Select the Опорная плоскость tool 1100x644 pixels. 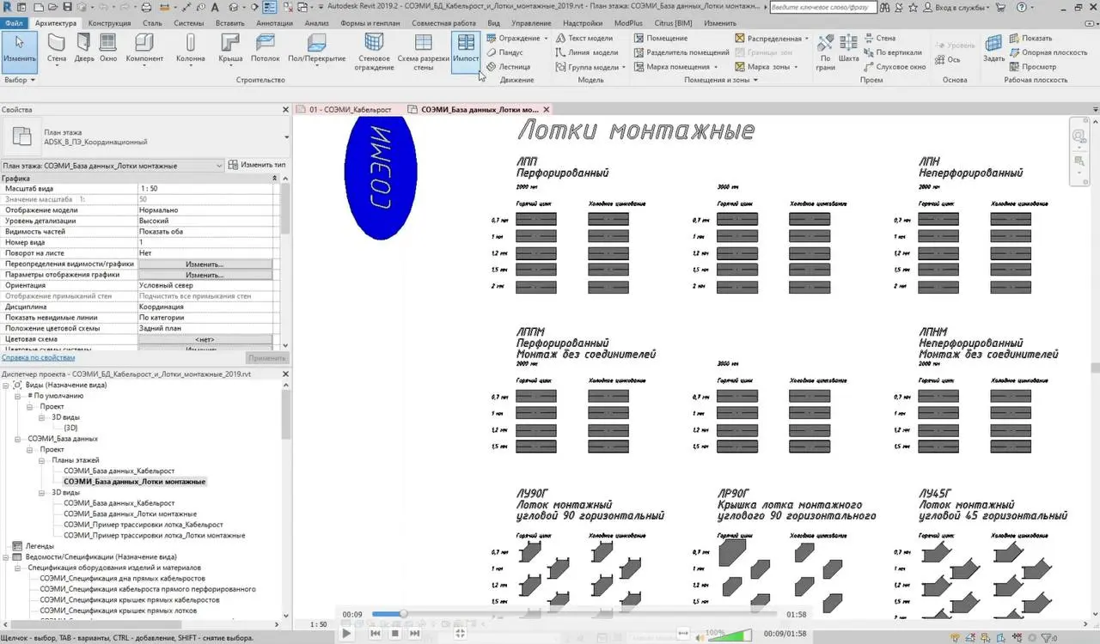coord(1048,52)
